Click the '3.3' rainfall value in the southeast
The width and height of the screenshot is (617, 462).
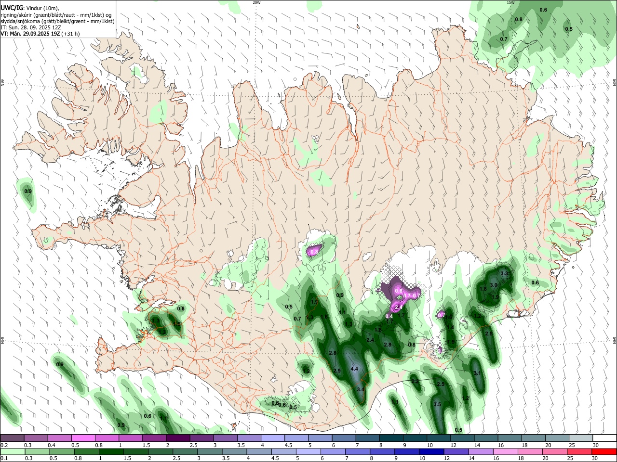click(x=505, y=273)
